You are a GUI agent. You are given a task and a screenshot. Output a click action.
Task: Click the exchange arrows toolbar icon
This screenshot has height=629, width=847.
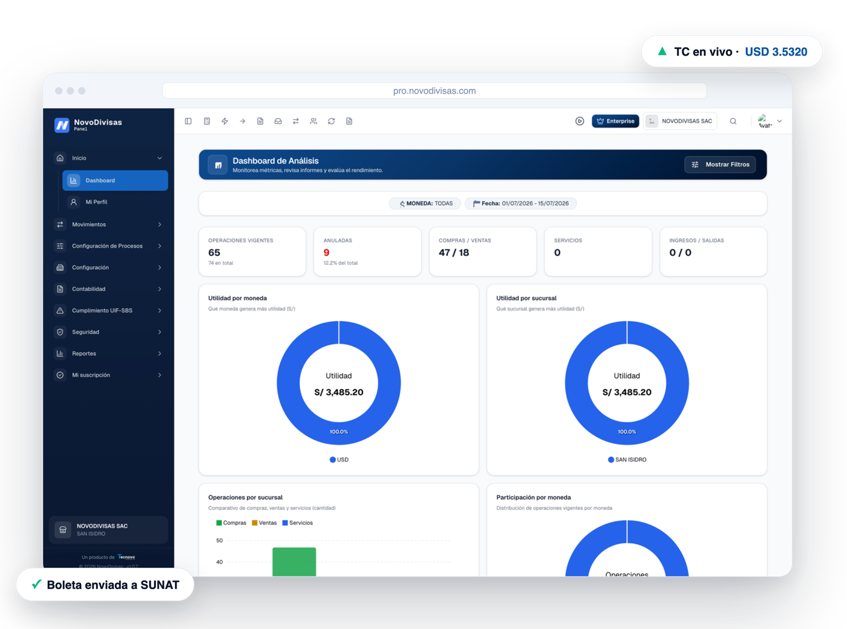pos(296,121)
